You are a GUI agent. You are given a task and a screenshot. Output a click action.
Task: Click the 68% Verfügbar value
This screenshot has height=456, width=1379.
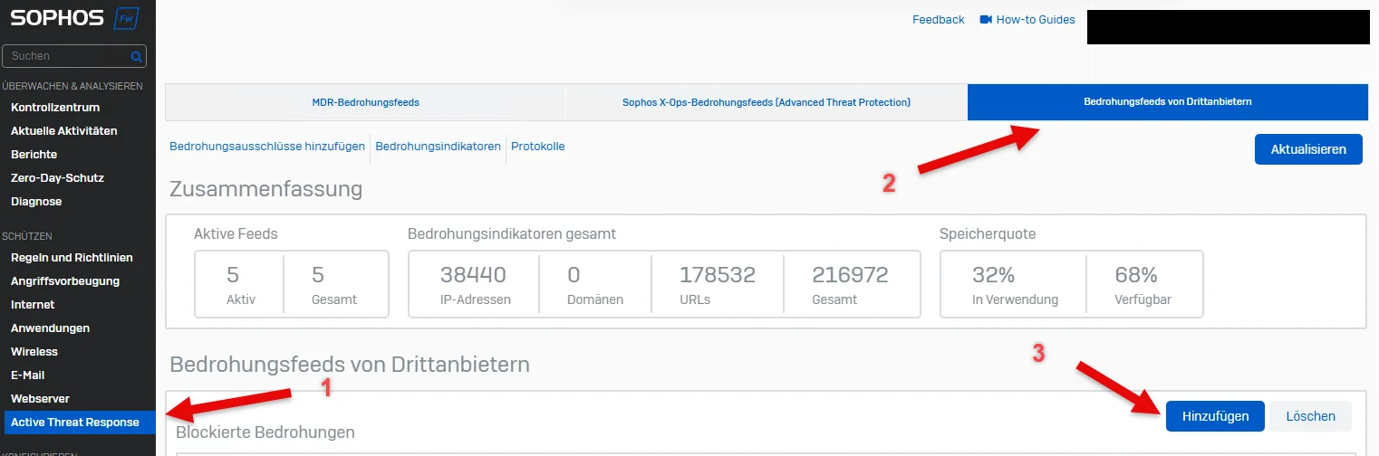(1137, 275)
